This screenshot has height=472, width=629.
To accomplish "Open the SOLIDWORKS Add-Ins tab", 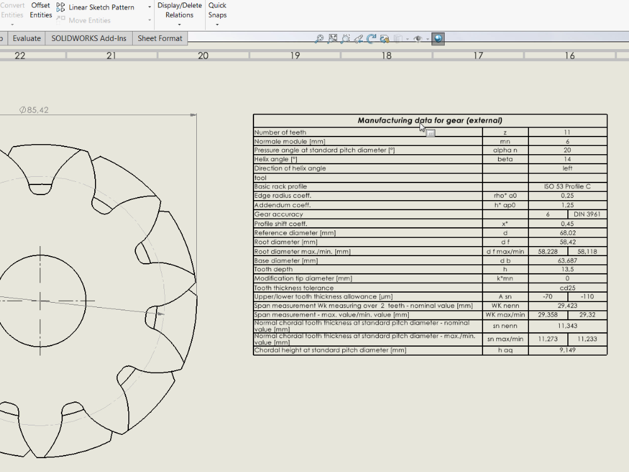I will tap(89, 38).
